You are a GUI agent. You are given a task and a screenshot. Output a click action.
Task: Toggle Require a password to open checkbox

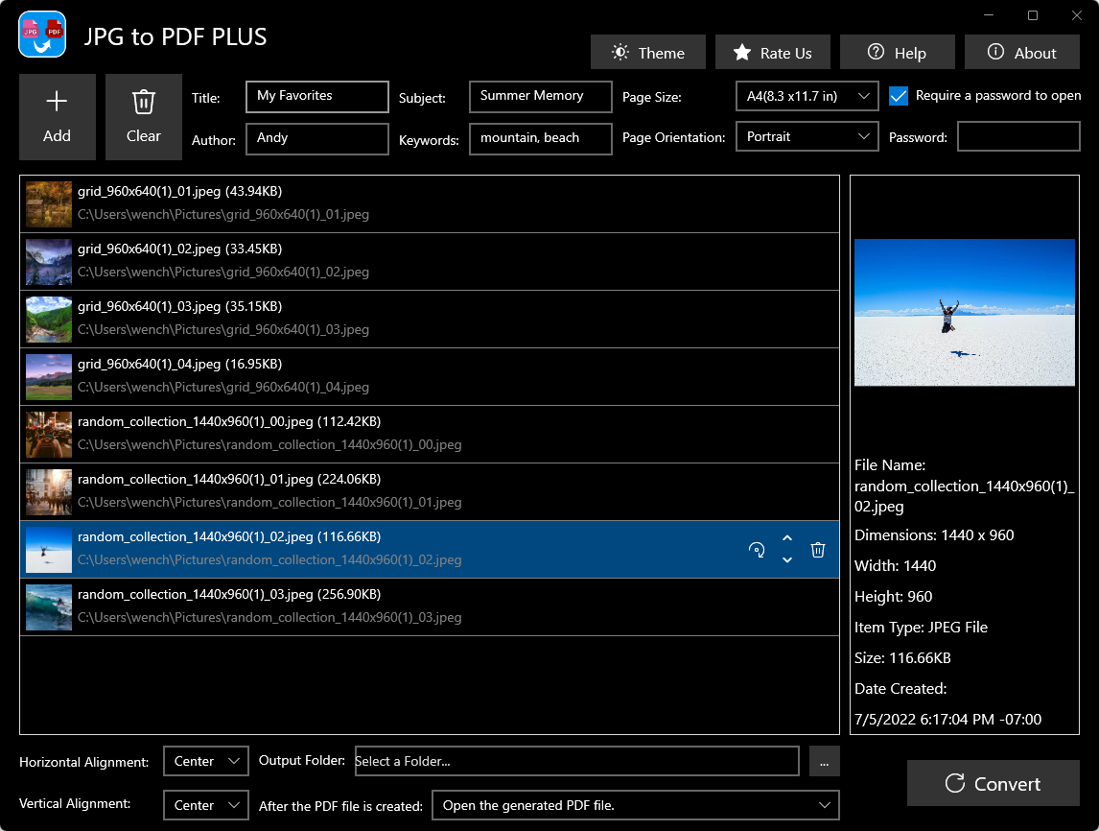899,96
